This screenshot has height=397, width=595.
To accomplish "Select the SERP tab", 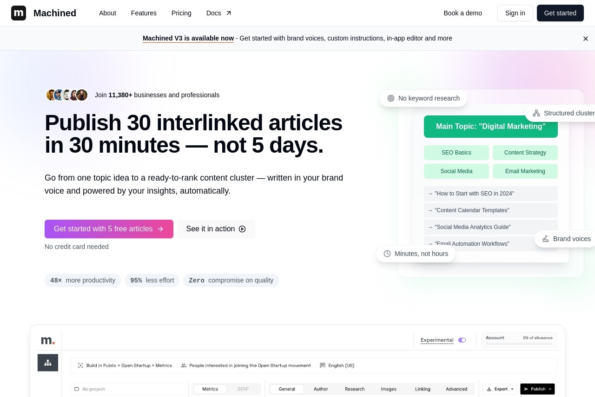I will [x=243, y=389].
